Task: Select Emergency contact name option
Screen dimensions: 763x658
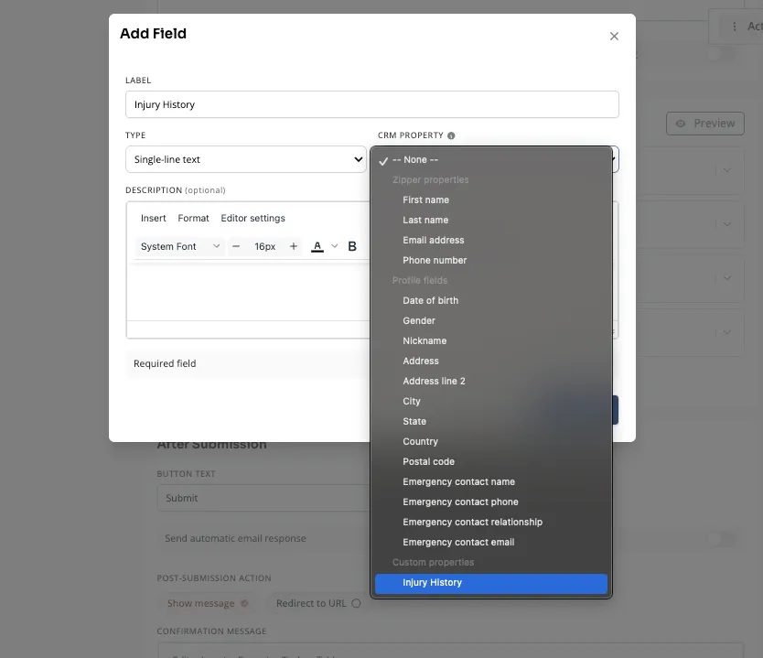Action: [x=491, y=481]
